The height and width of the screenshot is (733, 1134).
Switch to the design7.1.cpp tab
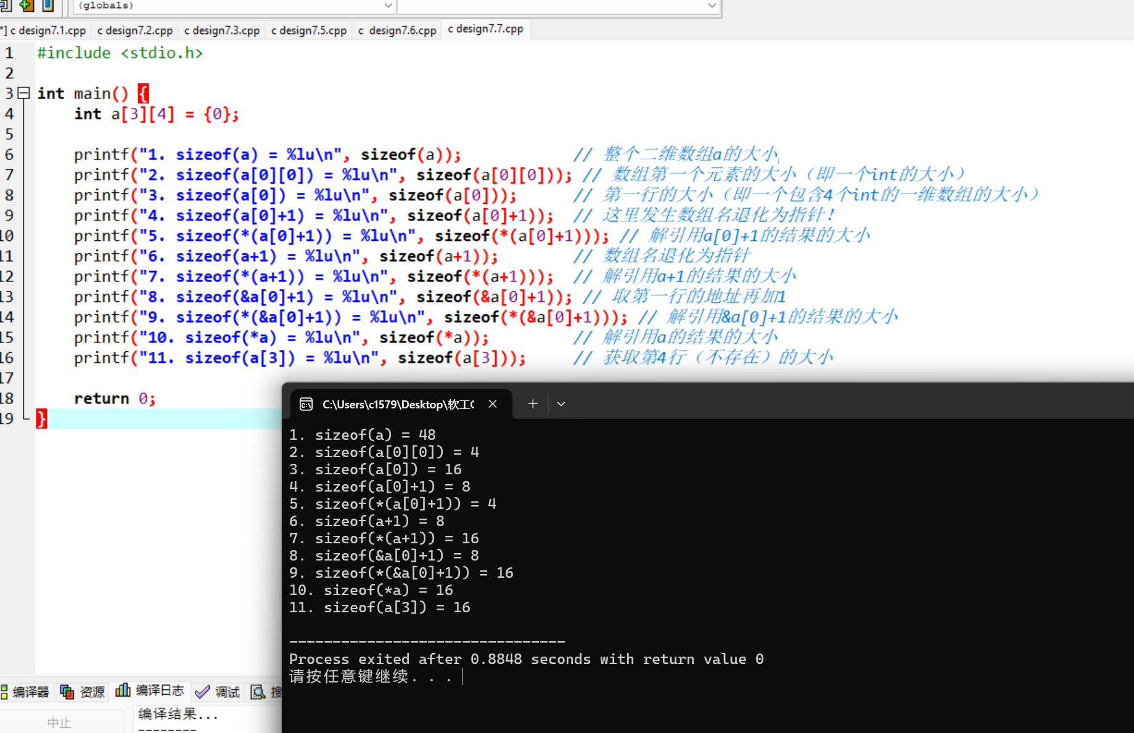point(47,30)
